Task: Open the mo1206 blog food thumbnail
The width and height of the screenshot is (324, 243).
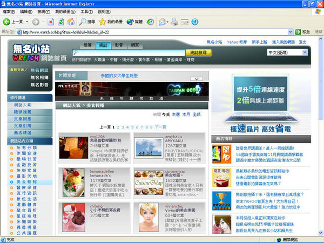Action: click(x=74, y=148)
